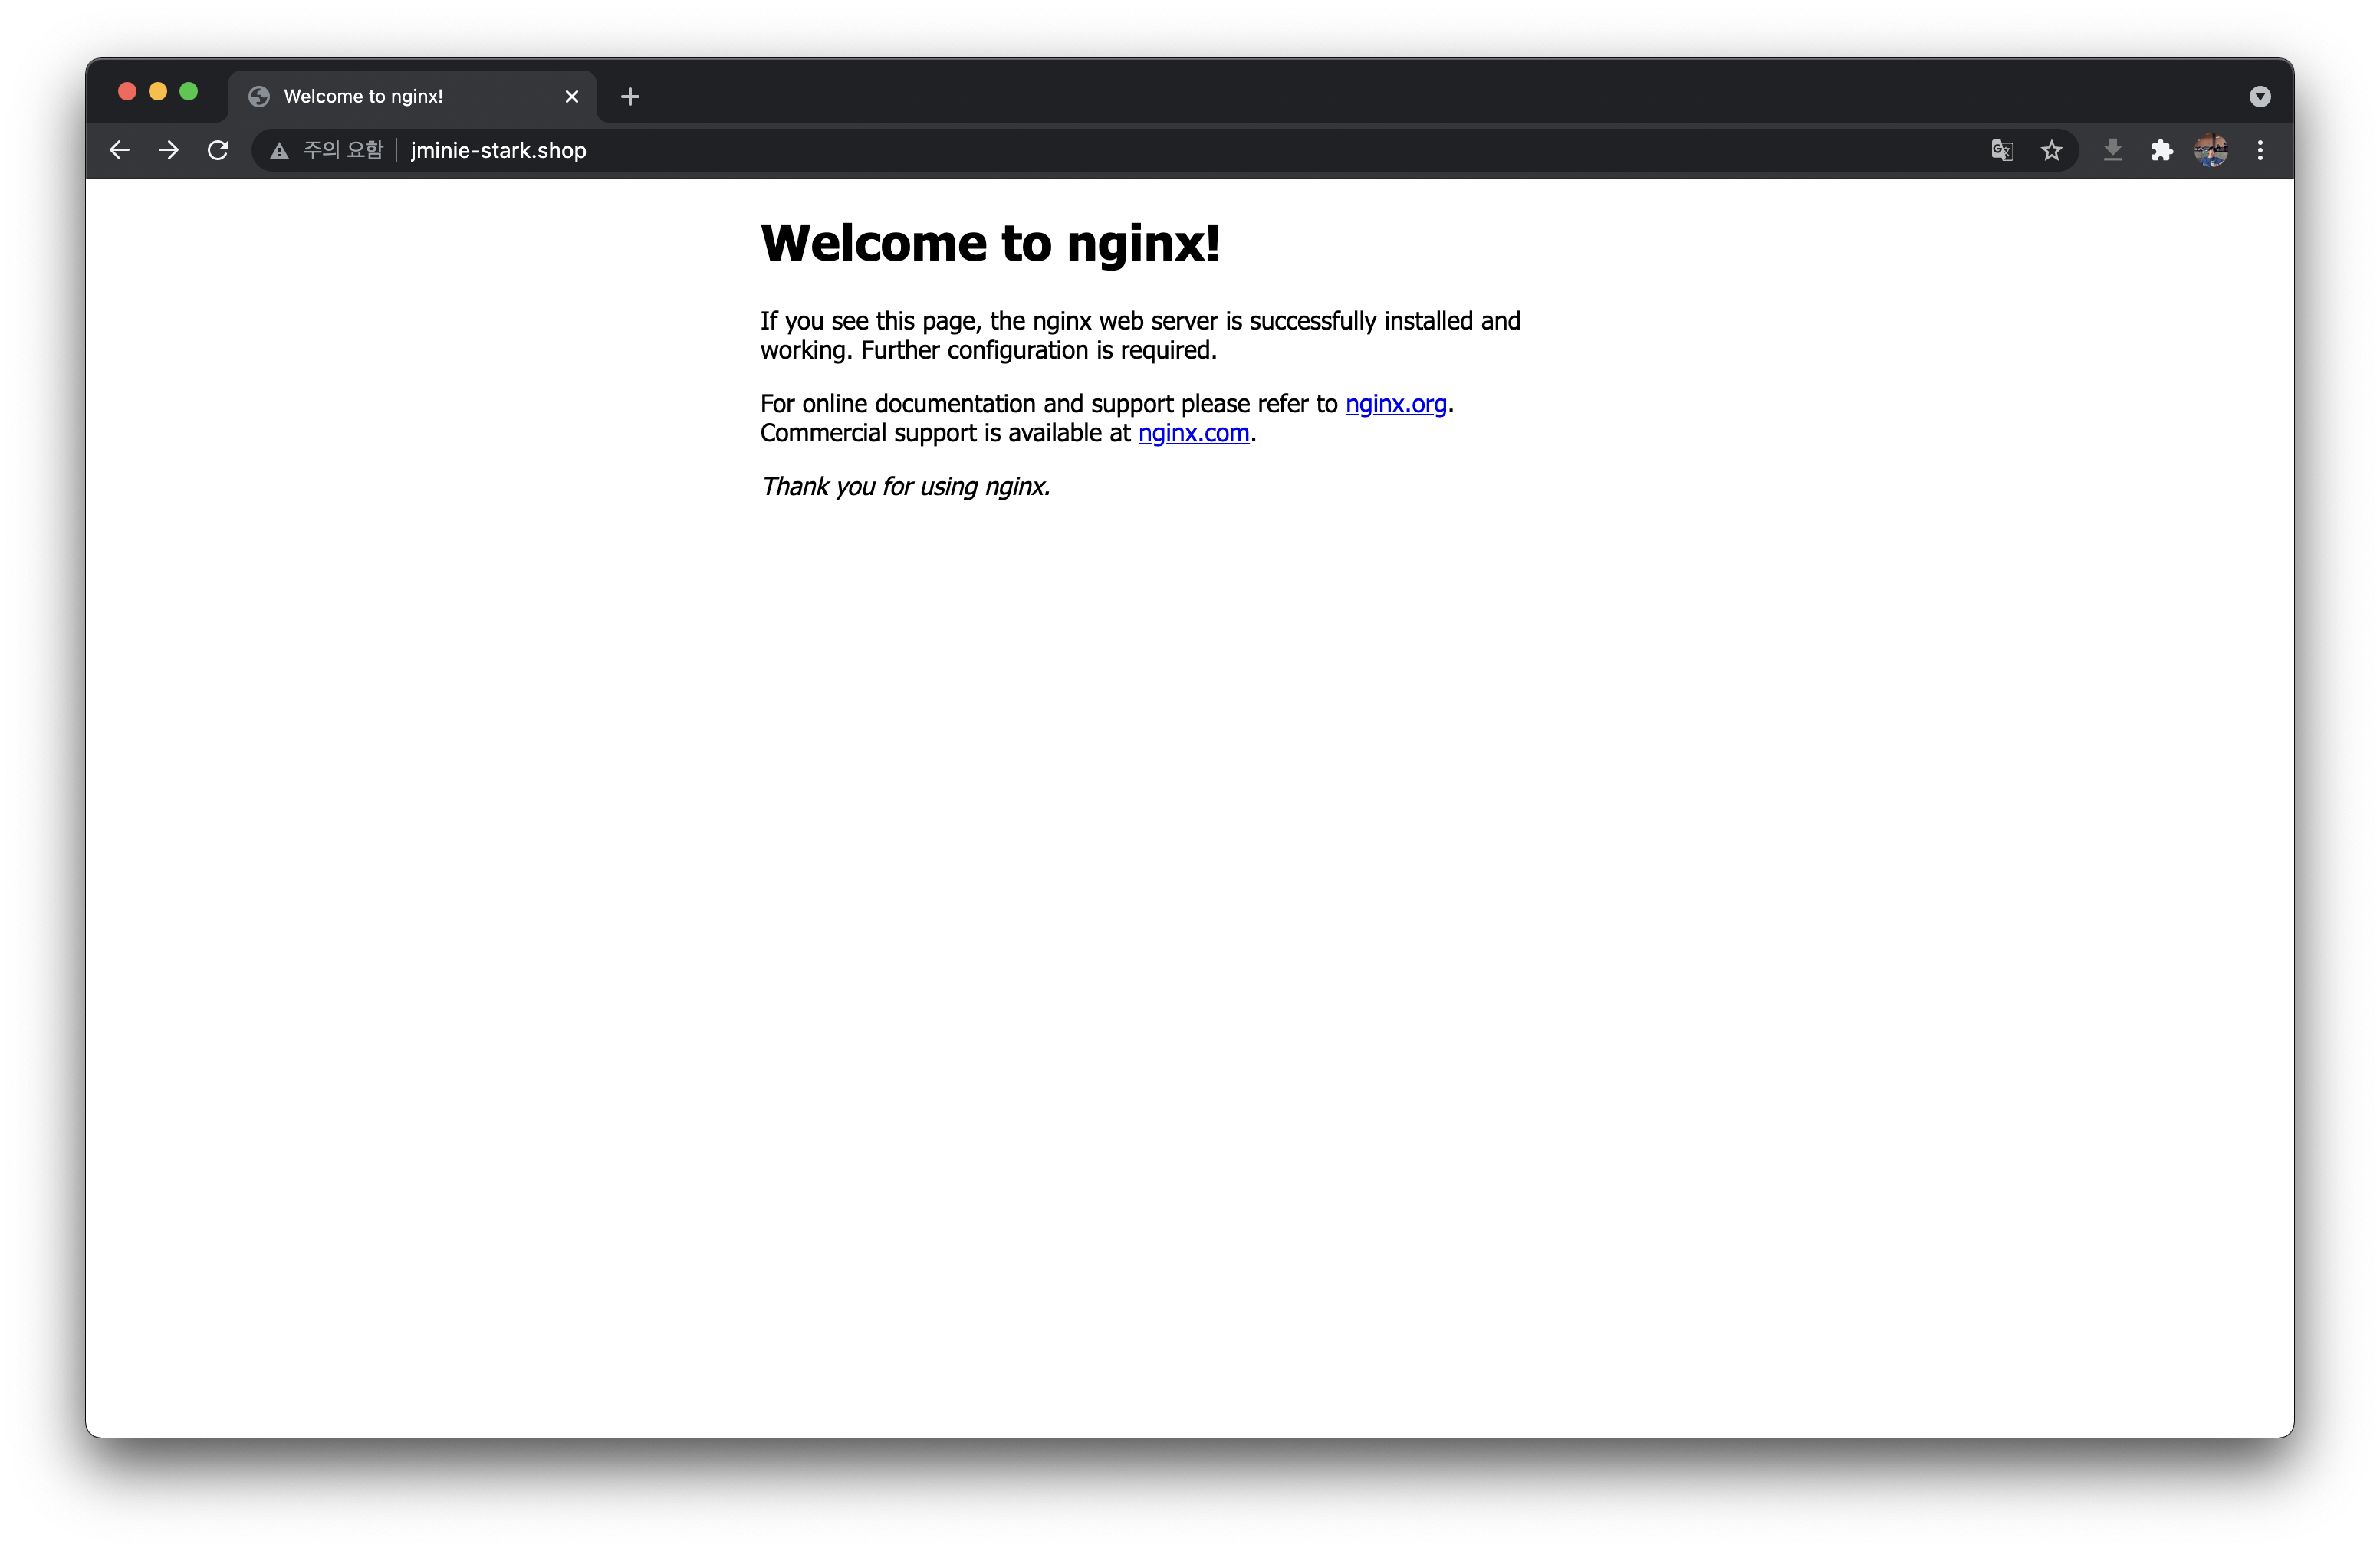
Task: Click the 주의 요함 security label
Action: [343, 150]
